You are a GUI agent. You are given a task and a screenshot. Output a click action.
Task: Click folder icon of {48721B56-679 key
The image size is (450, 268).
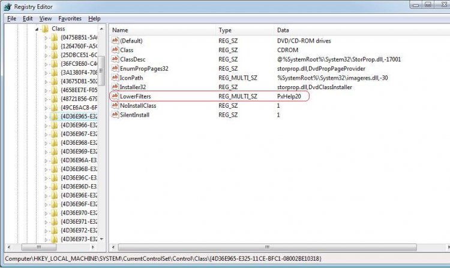click(x=54, y=99)
